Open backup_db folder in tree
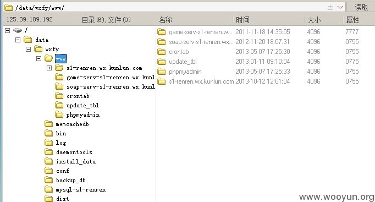Viewport: 375px width, 202px height. coord(71,180)
